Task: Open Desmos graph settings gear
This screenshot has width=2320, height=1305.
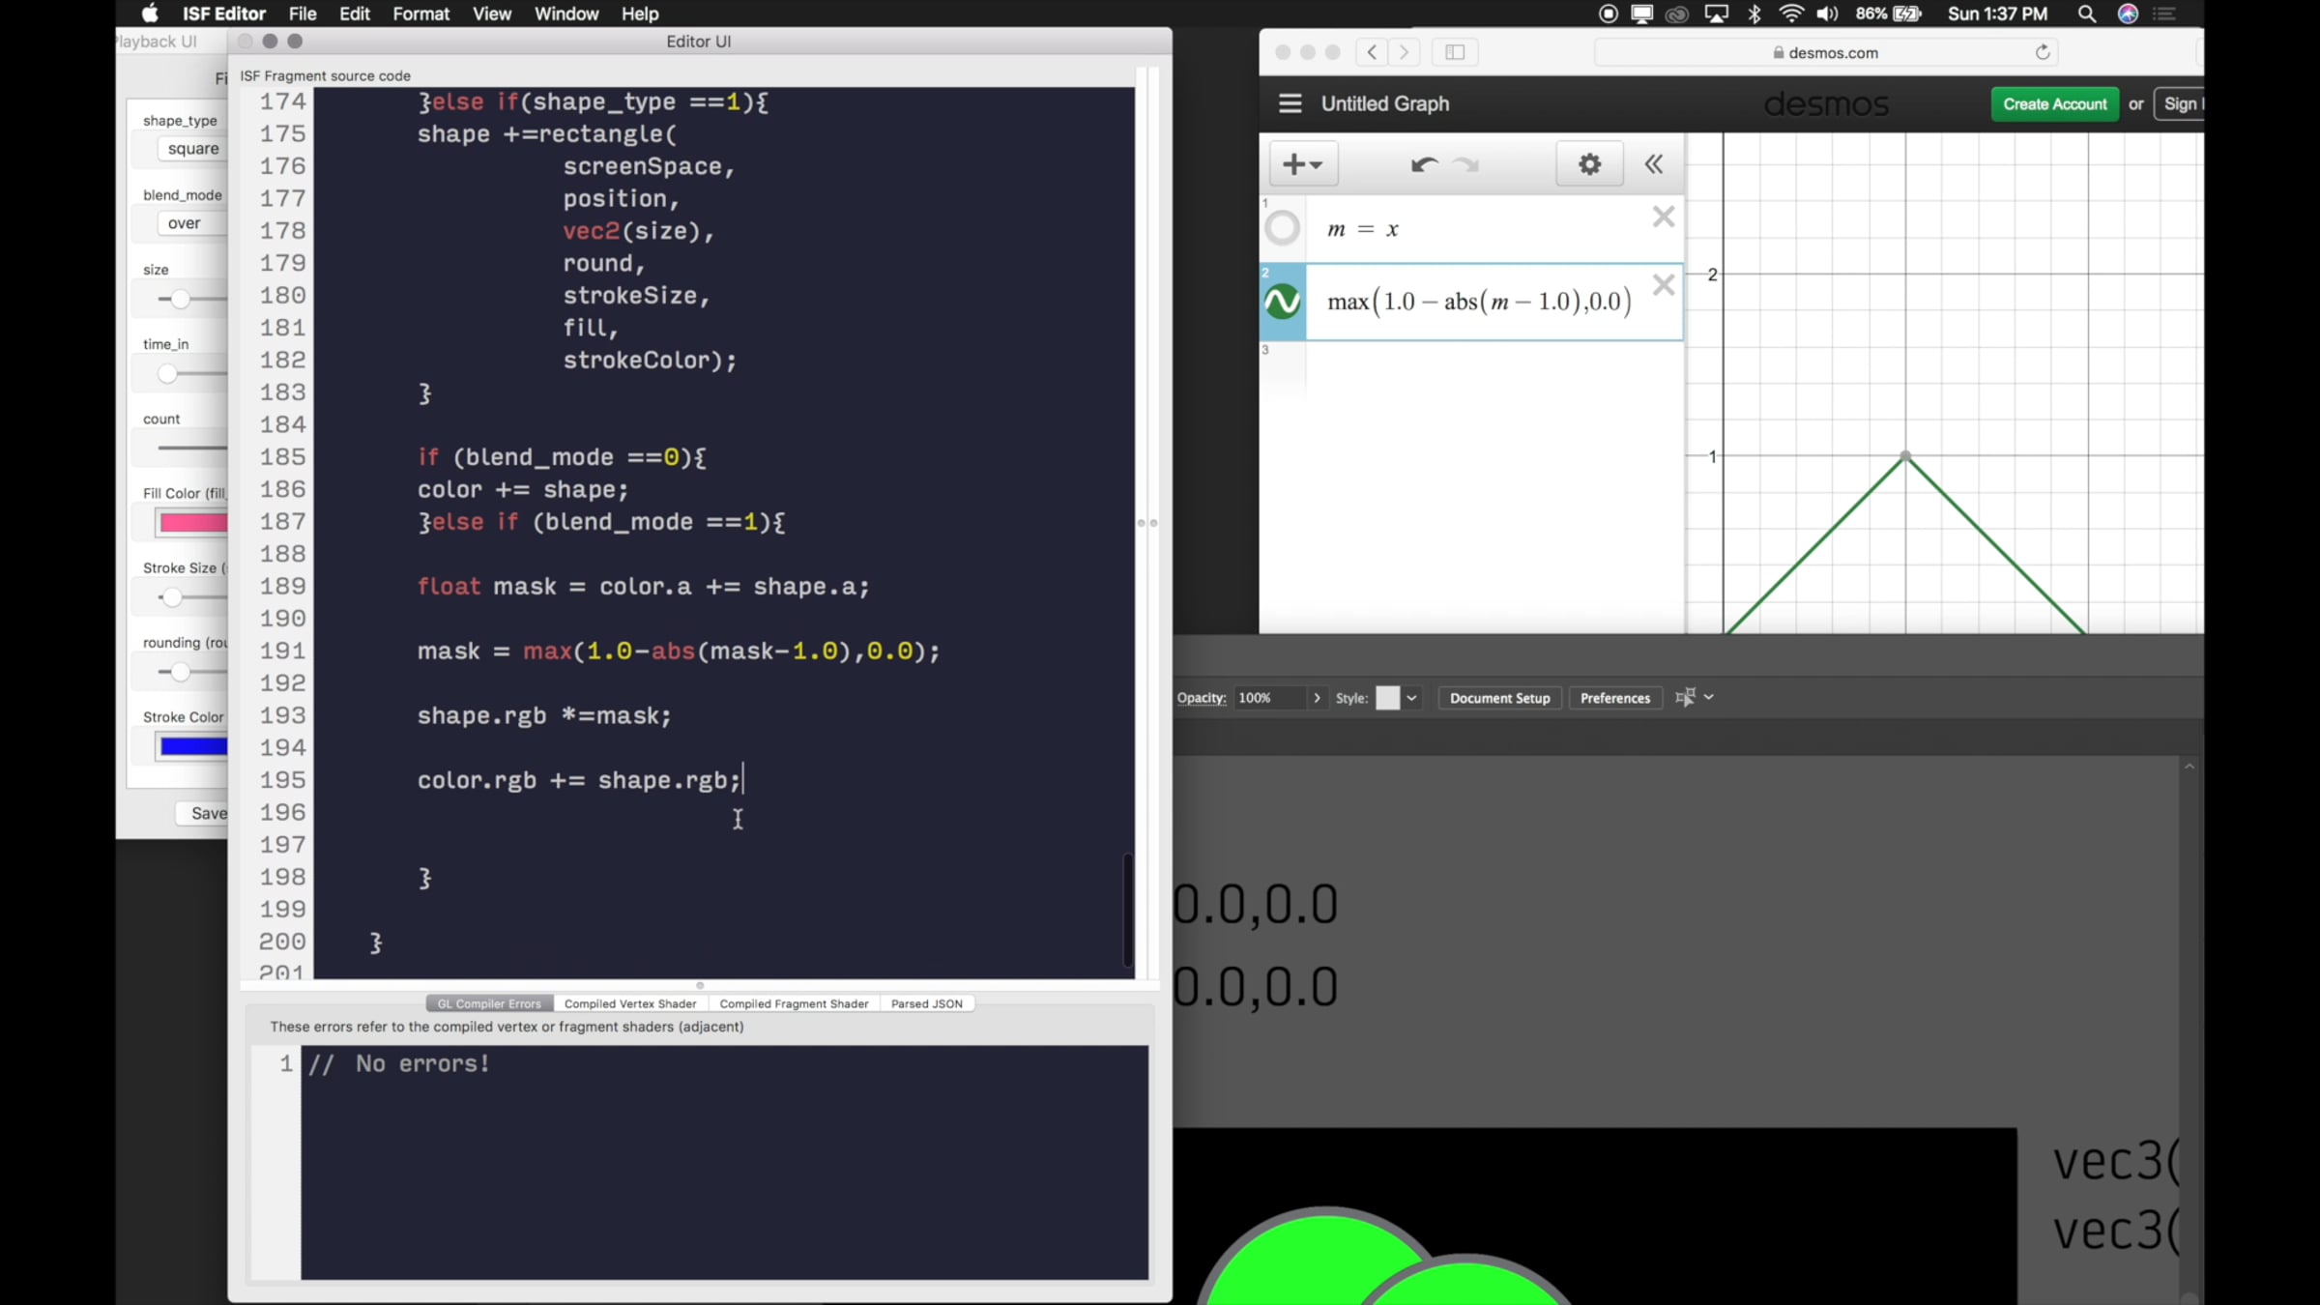Action: pos(1589,164)
